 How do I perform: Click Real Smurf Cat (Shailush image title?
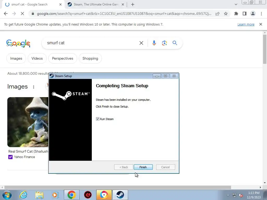[28, 151]
